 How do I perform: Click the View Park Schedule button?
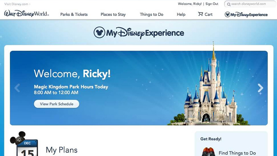pyautogui.click(x=56, y=104)
